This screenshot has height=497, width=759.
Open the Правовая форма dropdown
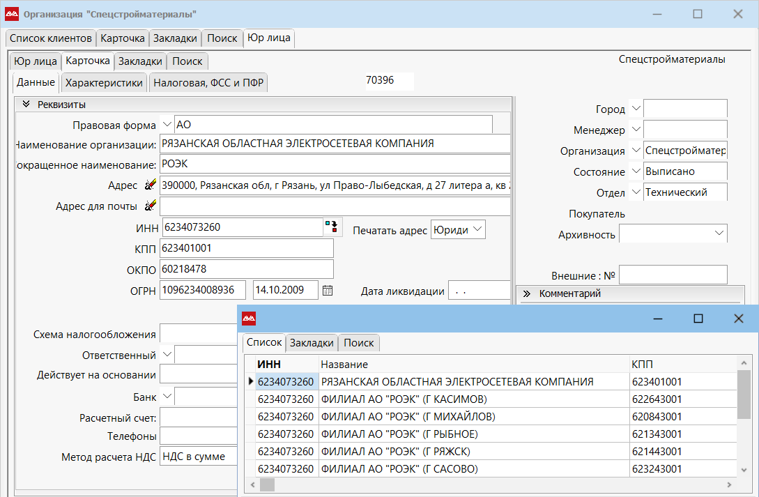(167, 124)
